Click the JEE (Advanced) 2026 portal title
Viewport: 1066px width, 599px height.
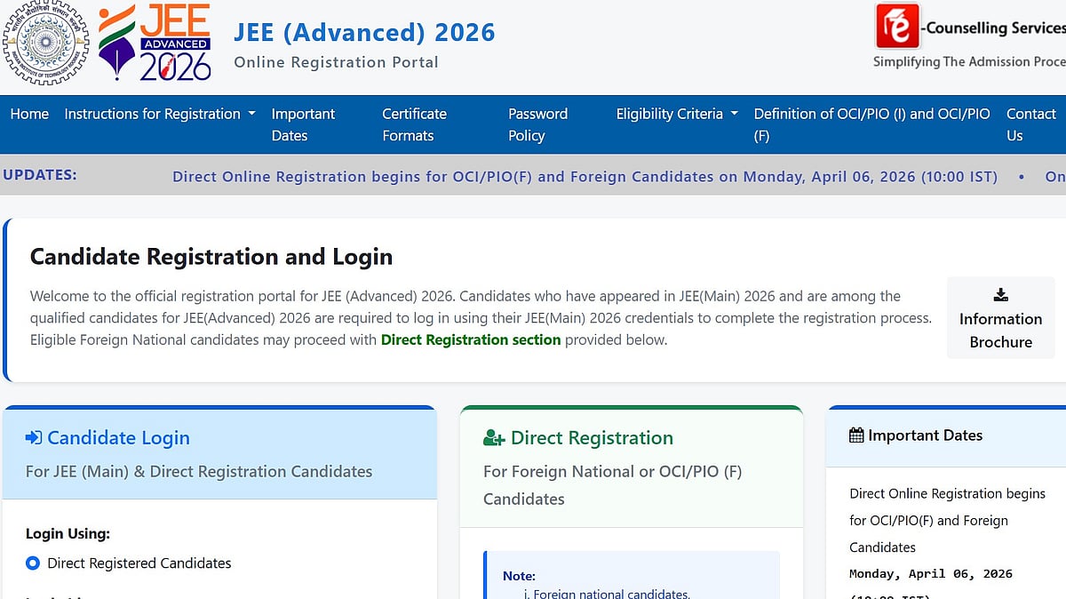(x=364, y=32)
